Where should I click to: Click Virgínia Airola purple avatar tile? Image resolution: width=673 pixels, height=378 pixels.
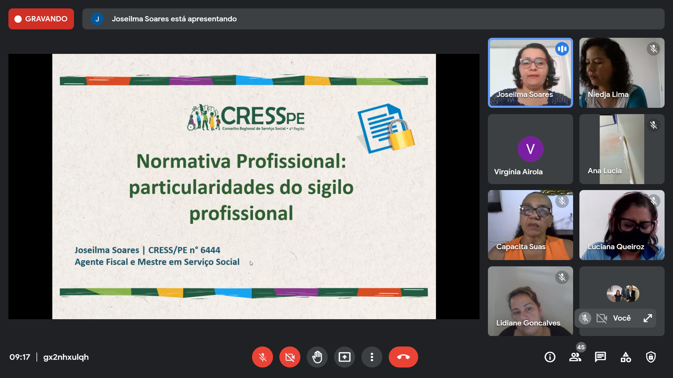coord(530,149)
